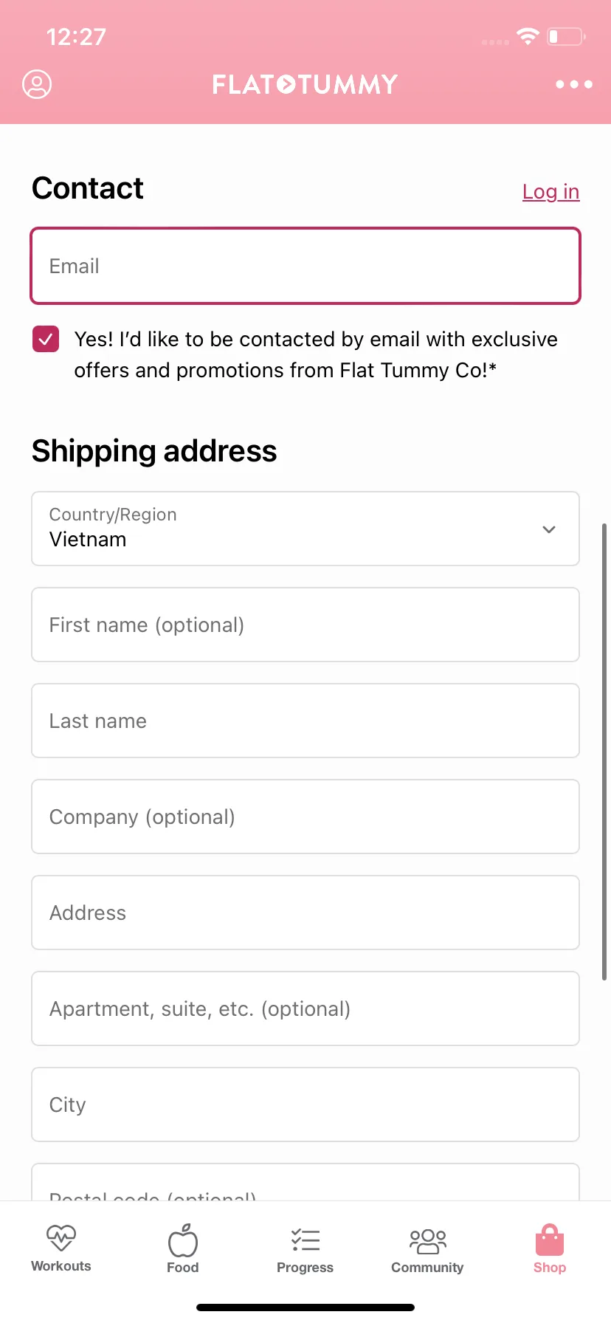Open the Community people icon tab
The image size is (611, 1323).
click(427, 1249)
